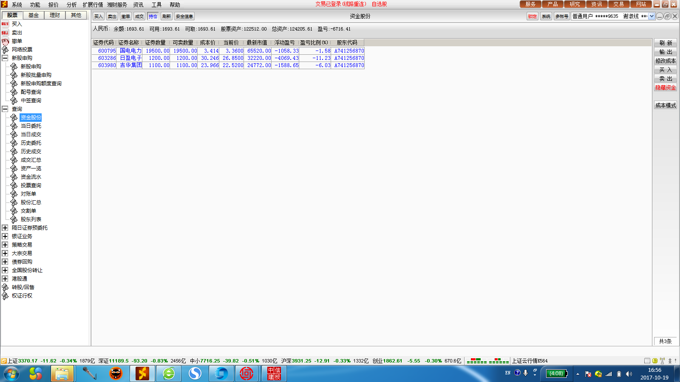
Task: Click the icon beside 资金流水
Action: point(14,177)
